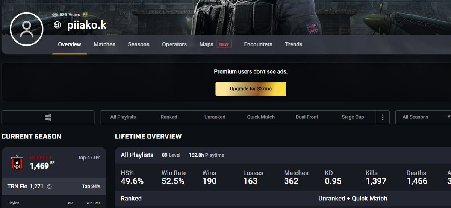451x208 pixels.
Task: Select the Windows platform filter
Action: point(48,117)
